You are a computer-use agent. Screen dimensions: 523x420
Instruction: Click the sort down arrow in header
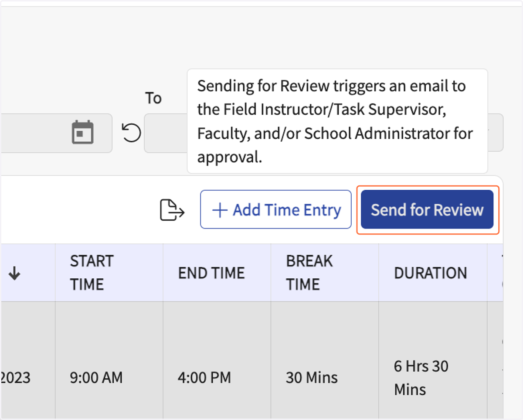pyautogui.click(x=14, y=274)
